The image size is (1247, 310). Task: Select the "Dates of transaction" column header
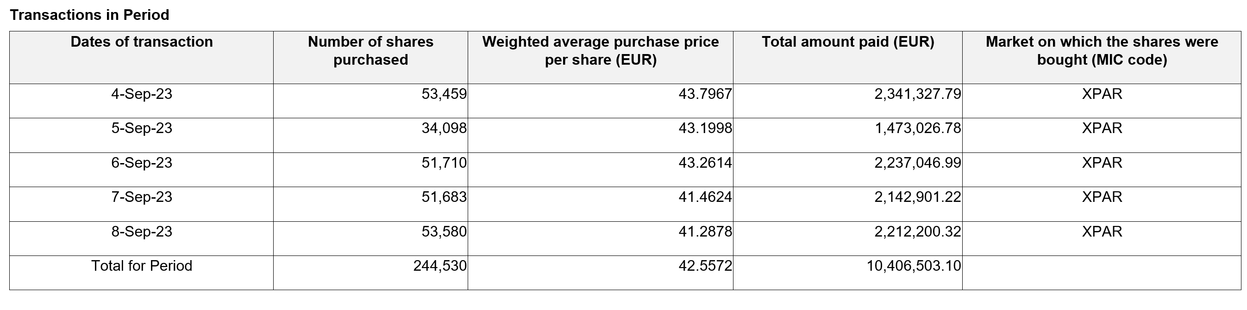(141, 42)
